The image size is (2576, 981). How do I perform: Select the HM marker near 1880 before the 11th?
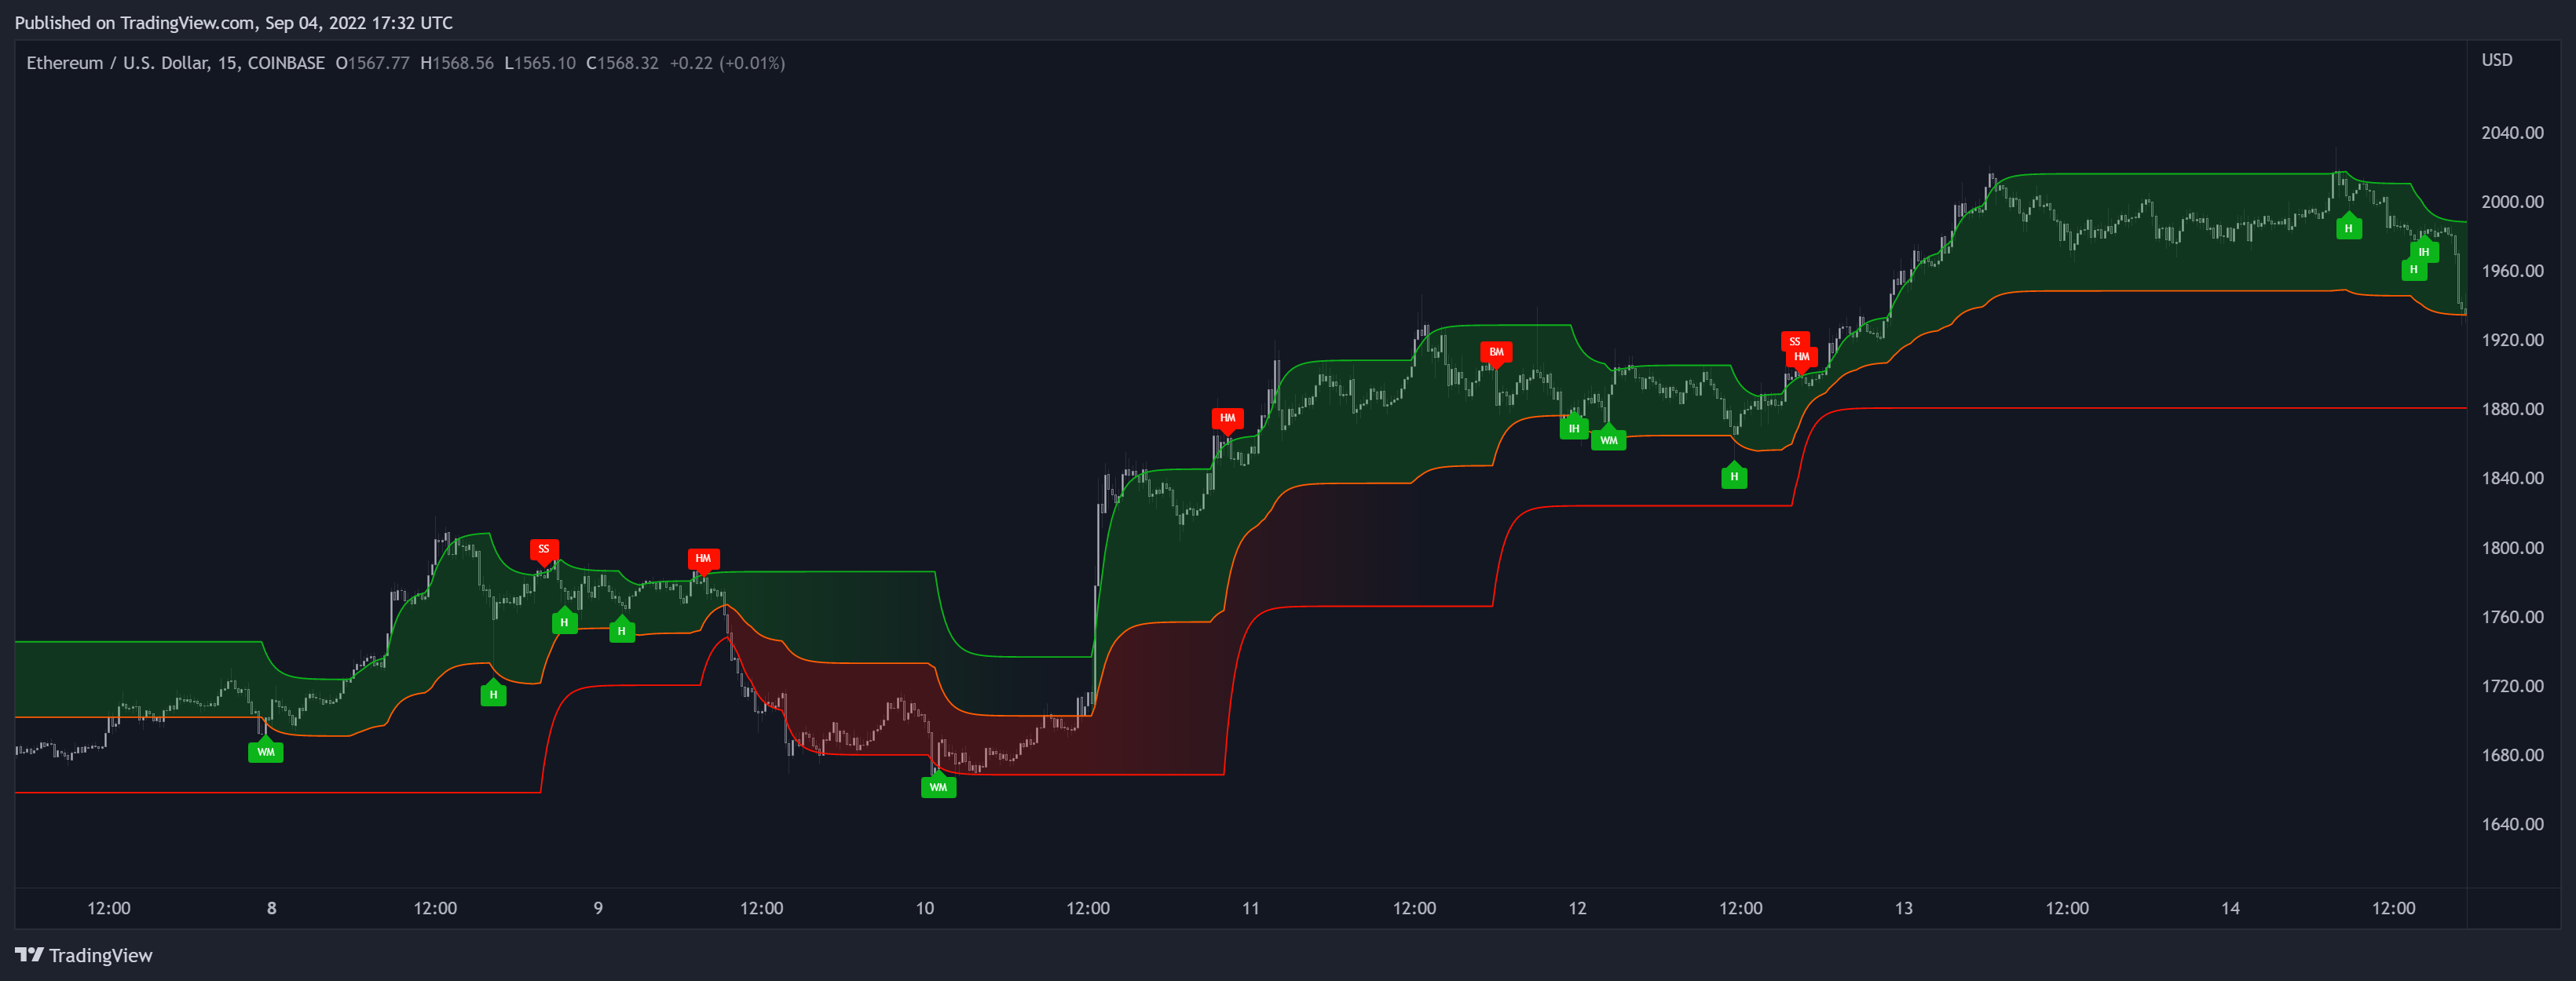pyautogui.click(x=1227, y=418)
